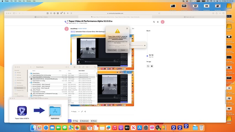This screenshot has height=132, width=235.
Task: Open the App Store from the Dock
Action: (140, 128)
